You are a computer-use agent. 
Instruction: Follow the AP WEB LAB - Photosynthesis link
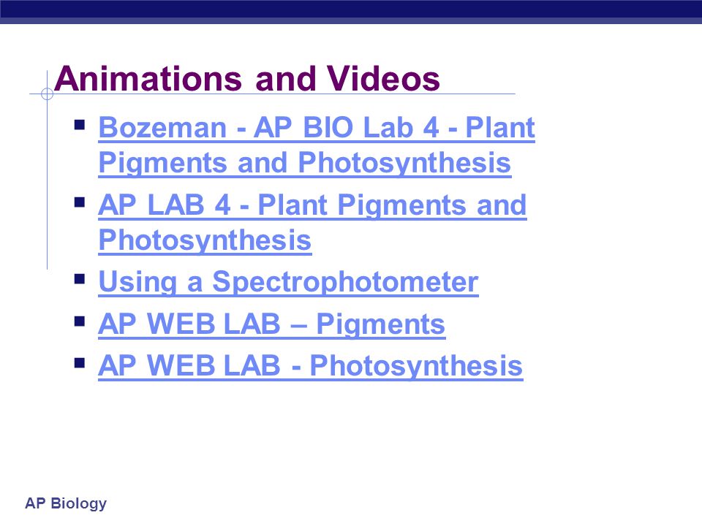[x=311, y=366]
